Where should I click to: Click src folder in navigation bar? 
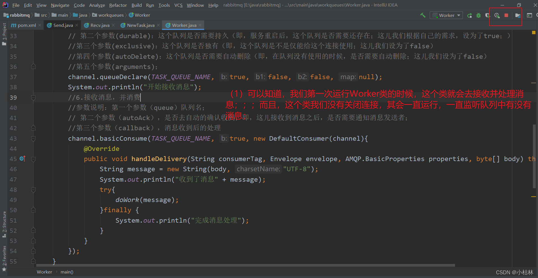[41, 15]
